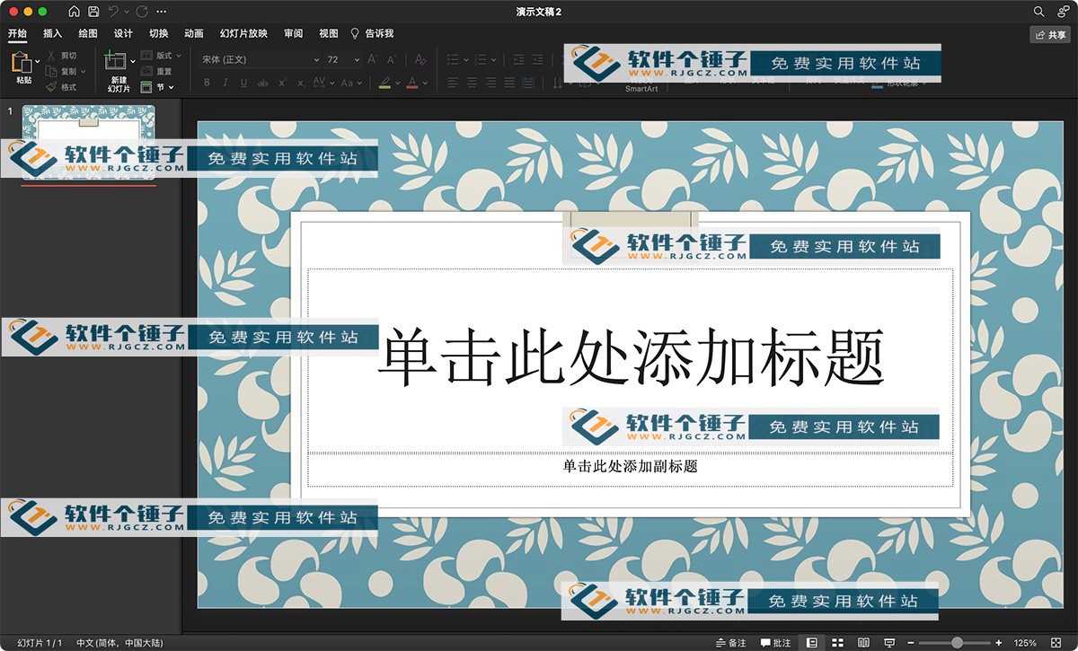This screenshot has height=651, width=1078.
Task: Decrease the list indent level
Action: pyautogui.click(x=518, y=59)
